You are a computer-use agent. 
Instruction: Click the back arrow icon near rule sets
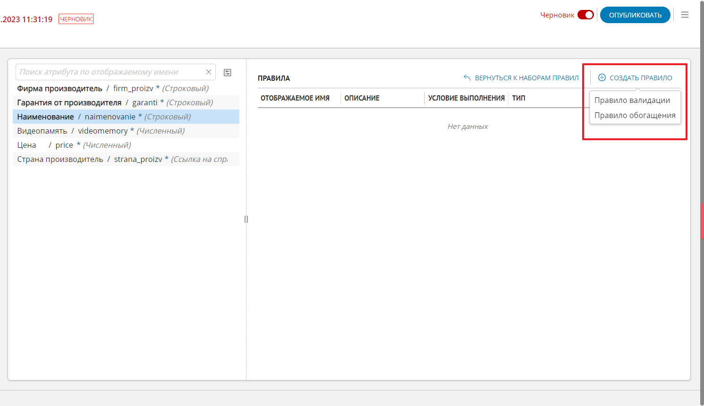467,78
